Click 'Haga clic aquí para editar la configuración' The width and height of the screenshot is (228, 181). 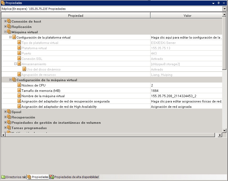point(186,37)
